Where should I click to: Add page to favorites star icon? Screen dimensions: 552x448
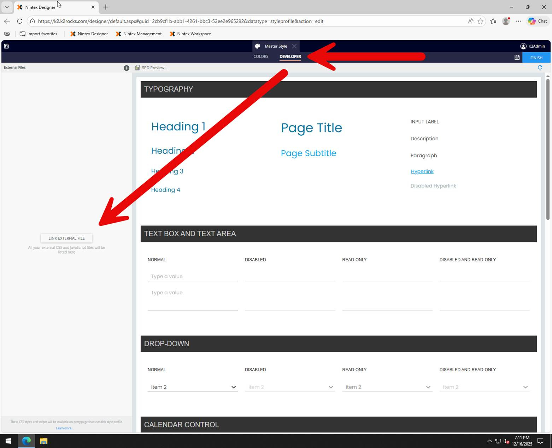pos(480,21)
